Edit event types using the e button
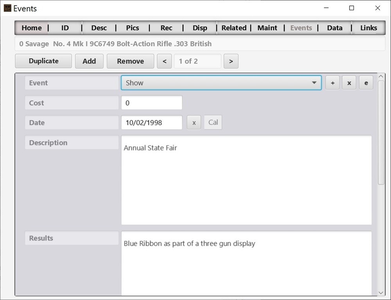Viewport: 391px width, 300px height. click(x=366, y=83)
